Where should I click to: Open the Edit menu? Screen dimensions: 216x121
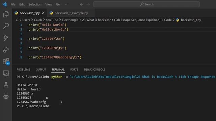click(22, 4)
